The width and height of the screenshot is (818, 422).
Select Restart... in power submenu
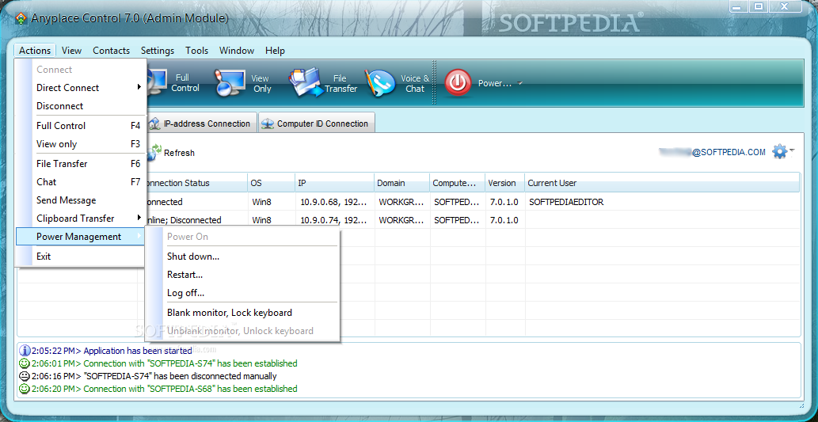pos(242,275)
